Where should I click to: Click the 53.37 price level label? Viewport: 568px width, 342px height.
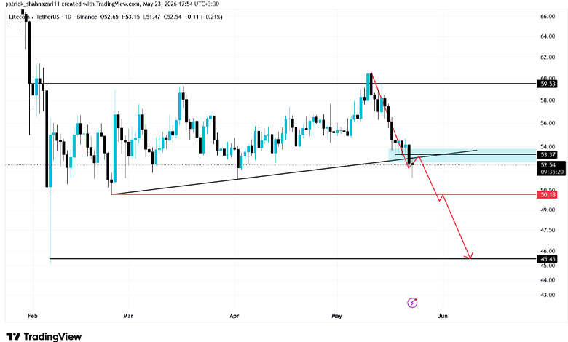(x=548, y=154)
